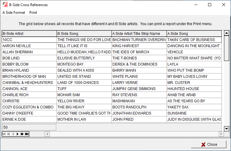Jump back a page of records

[9, 134]
